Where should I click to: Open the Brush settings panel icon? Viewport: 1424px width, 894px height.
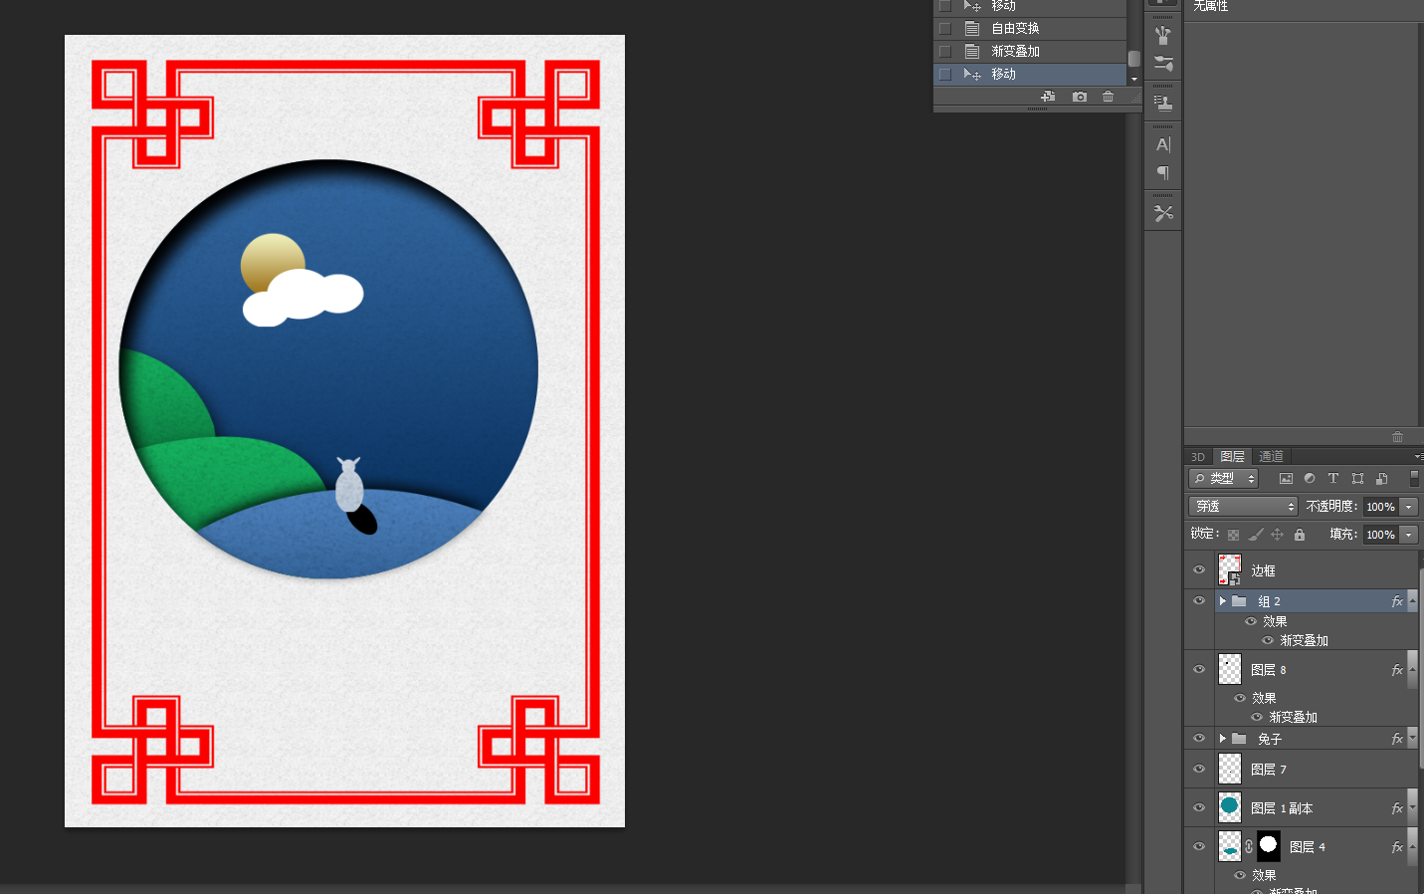(1163, 35)
